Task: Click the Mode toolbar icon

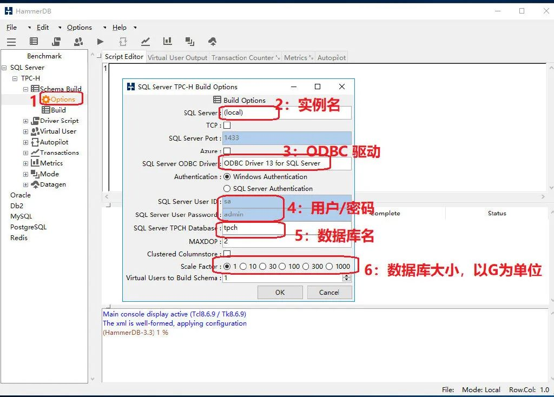Action: tap(190, 42)
